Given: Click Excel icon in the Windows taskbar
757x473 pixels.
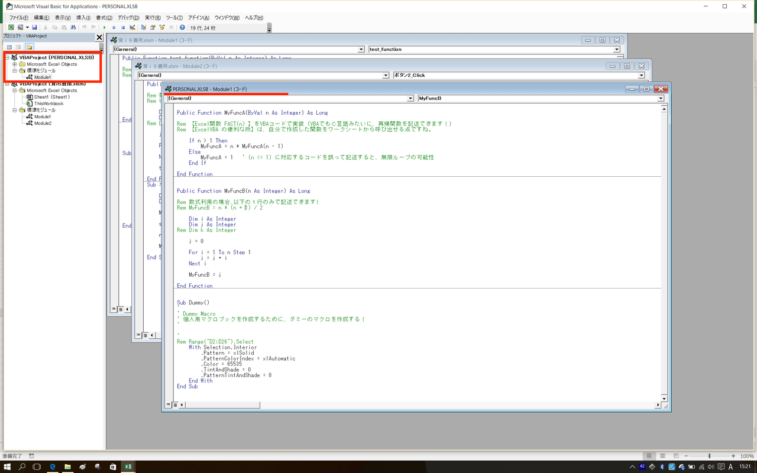Looking at the screenshot, I should (x=127, y=466).
